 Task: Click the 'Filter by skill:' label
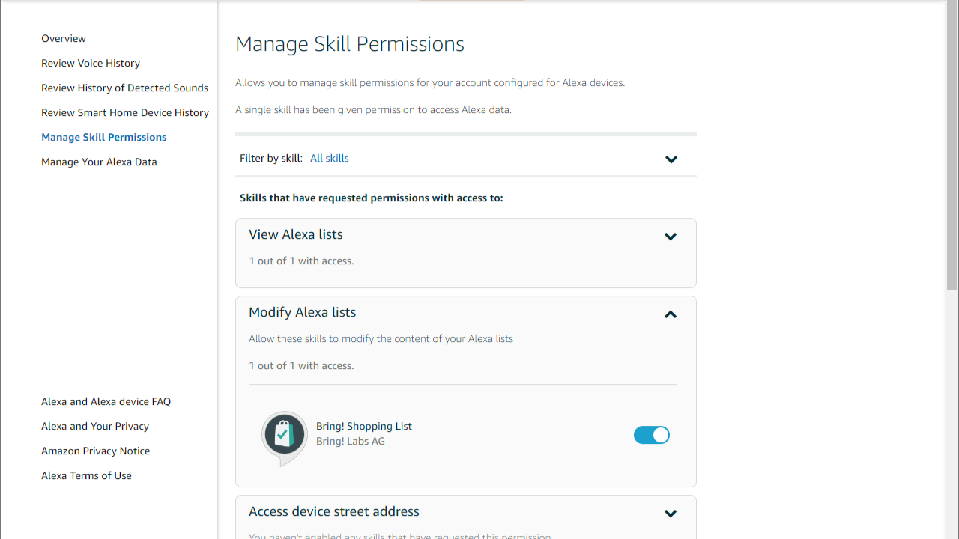pyautogui.click(x=271, y=158)
